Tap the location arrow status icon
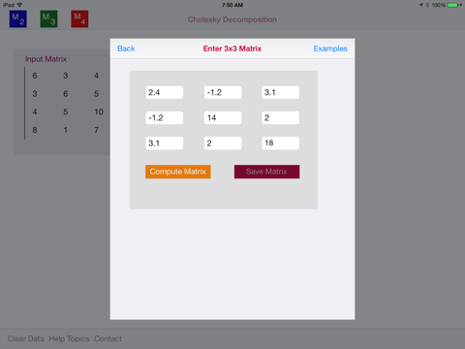Screen dimensions: 465x349 [421, 5]
